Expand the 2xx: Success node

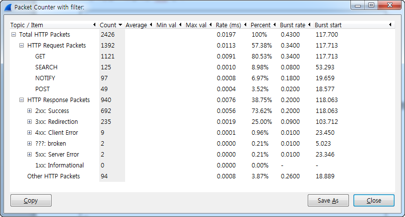30,111
